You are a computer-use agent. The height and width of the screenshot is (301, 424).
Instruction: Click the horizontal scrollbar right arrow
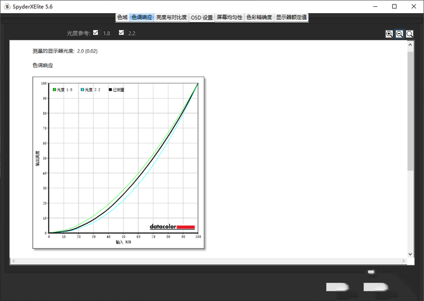[x=403, y=261]
